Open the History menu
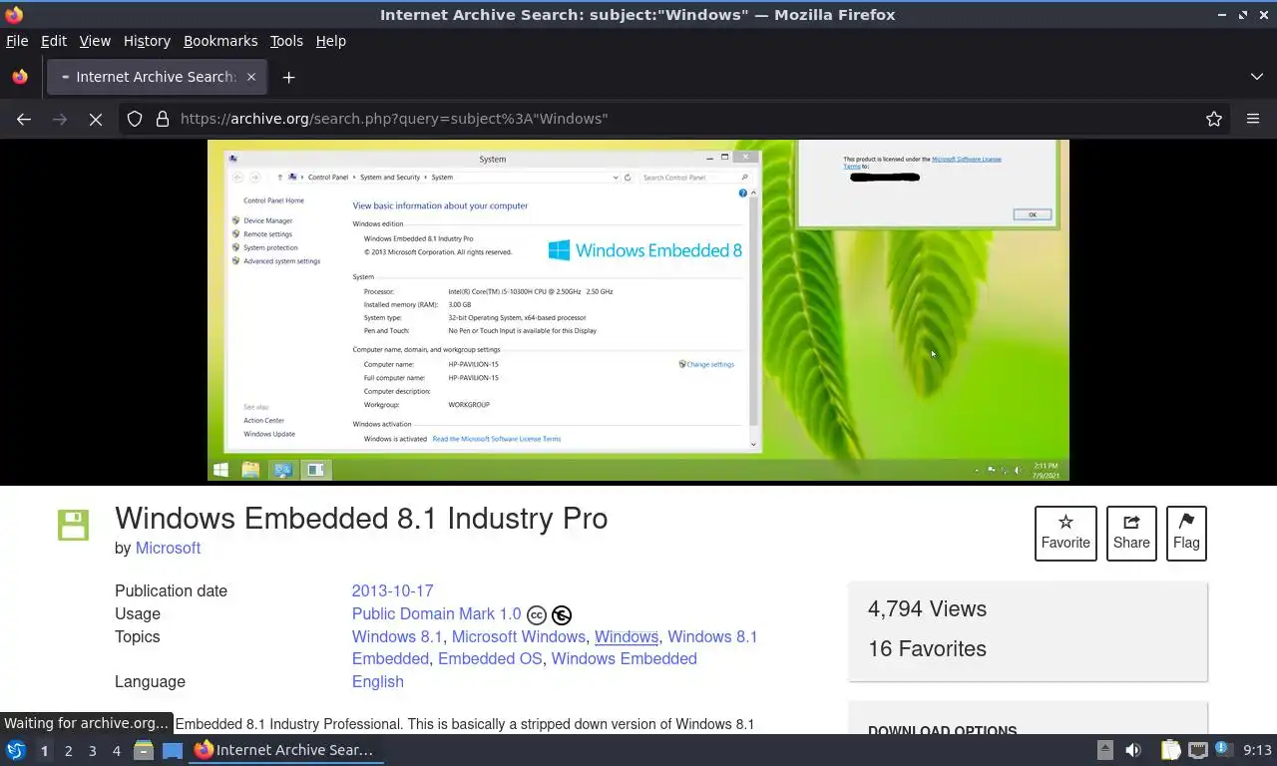 click(147, 41)
